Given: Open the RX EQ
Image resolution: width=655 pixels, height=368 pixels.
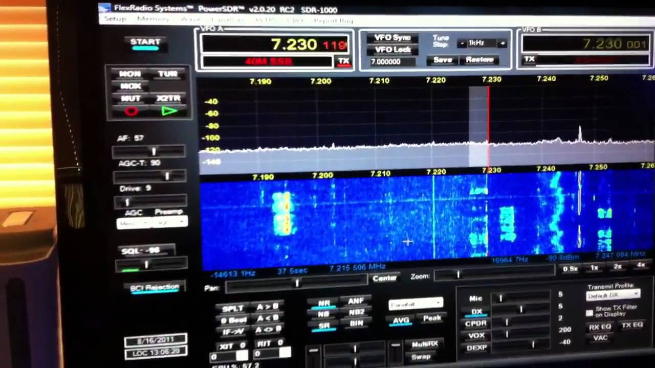Looking at the screenshot, I should coord(600,327).
